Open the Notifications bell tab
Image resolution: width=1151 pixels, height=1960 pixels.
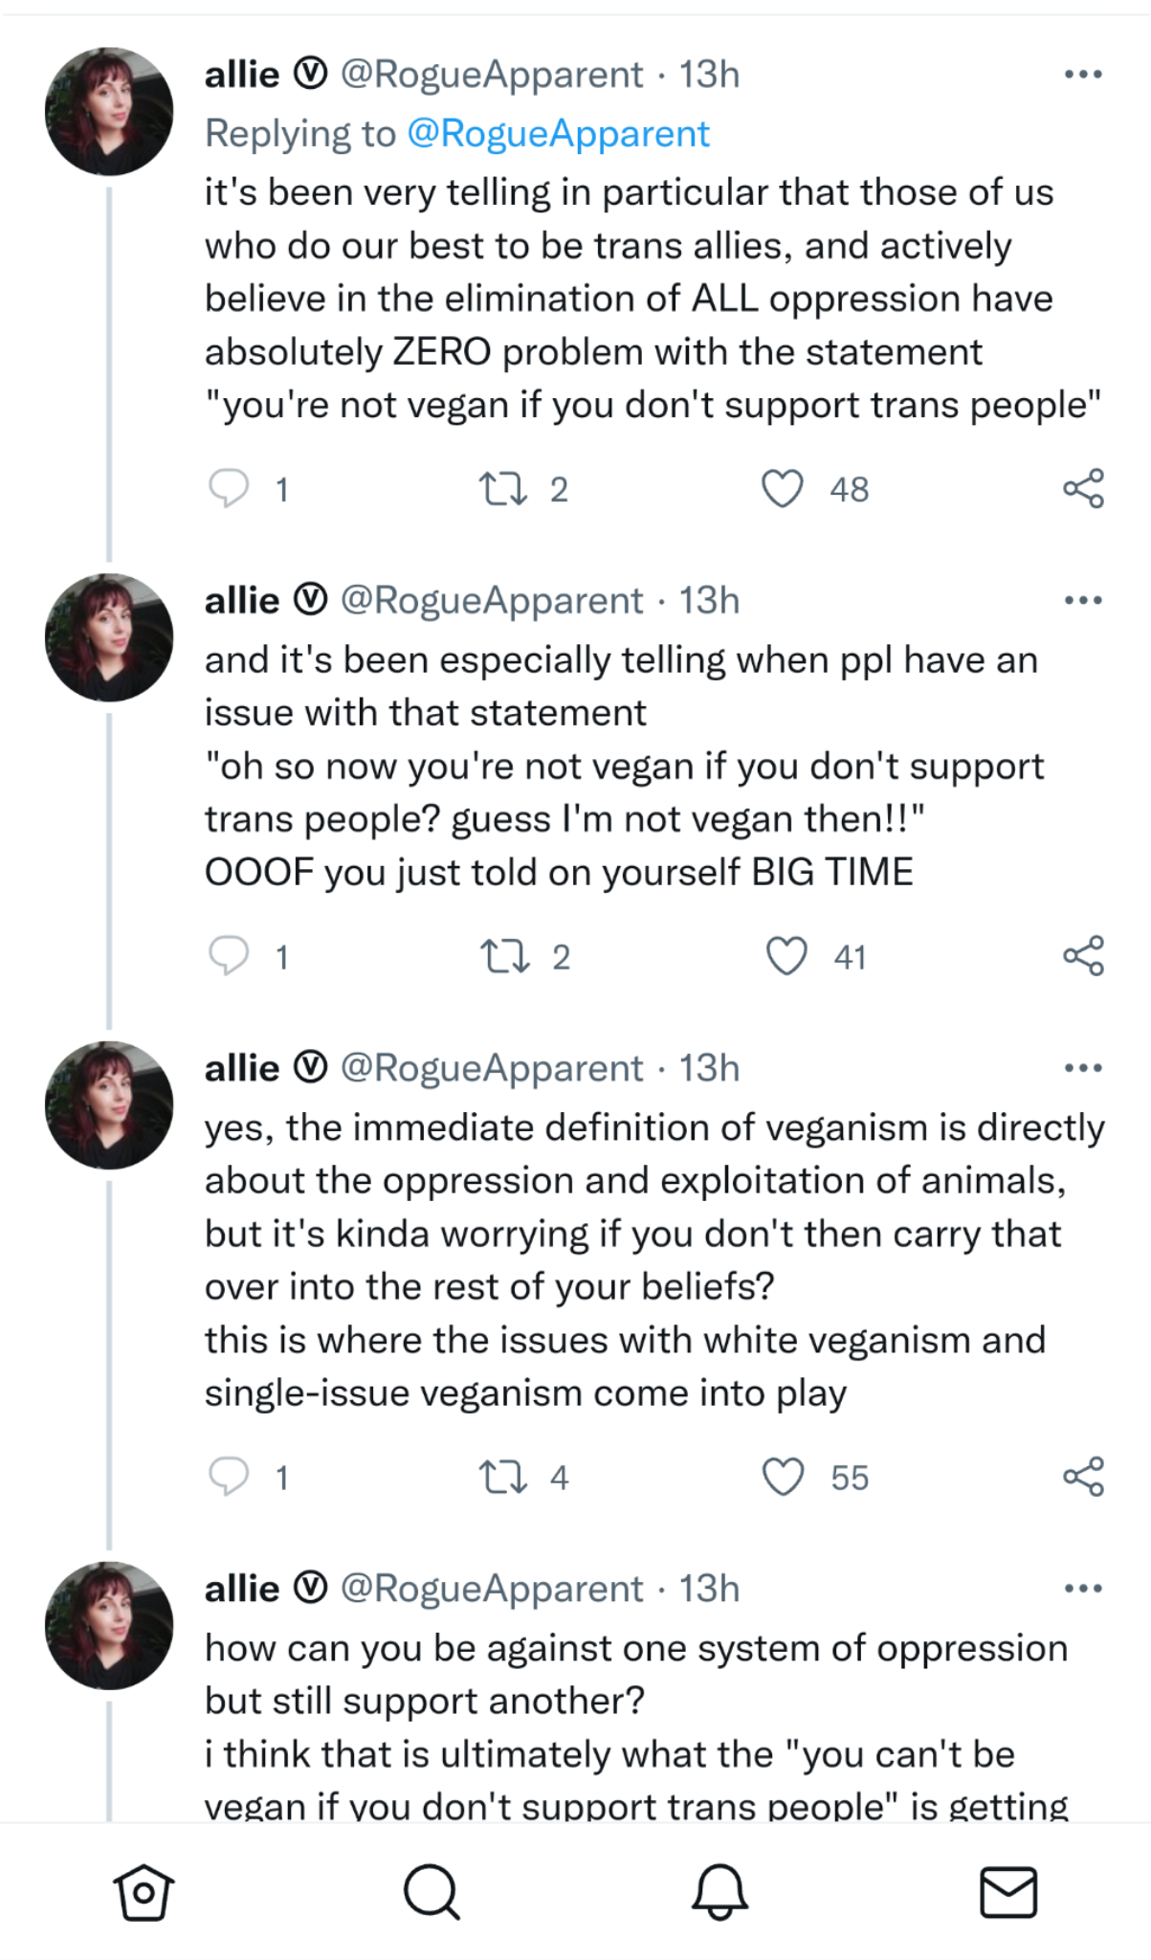pyautogui.click(x=719, y=1892)
